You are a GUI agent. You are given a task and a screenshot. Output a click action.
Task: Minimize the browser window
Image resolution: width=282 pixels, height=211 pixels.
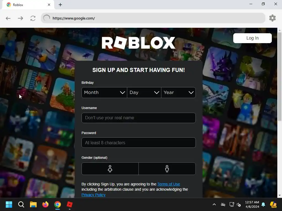click(x=251, y=4)
